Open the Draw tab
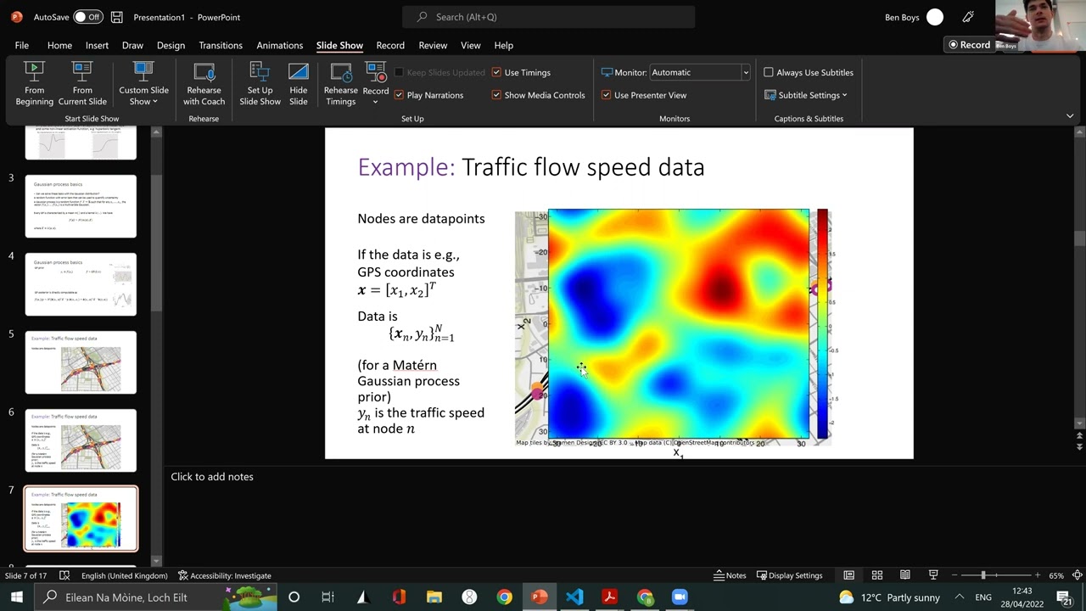This screenshot has width=1086, height=611. pos(132,45)
